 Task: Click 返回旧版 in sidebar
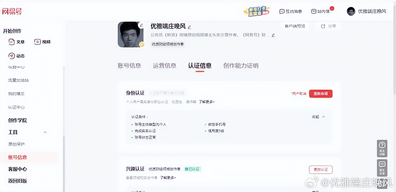[17, 181]
